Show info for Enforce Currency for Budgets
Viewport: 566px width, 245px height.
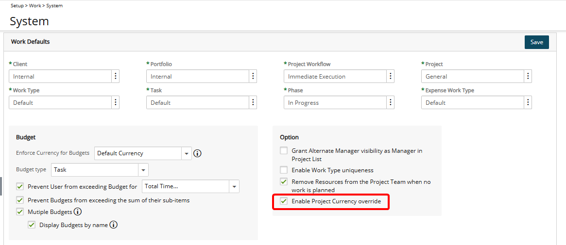point(197,153)
